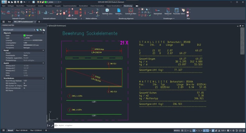Open the Mattenstil settings

168,11
